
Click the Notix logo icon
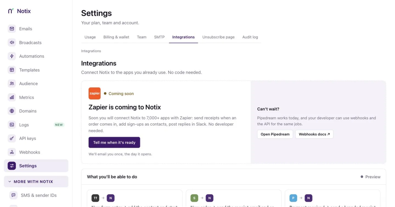click(11, 11)
